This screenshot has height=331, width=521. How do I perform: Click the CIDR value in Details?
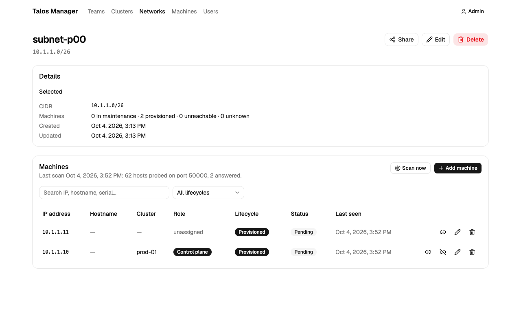tap(107, 105)
